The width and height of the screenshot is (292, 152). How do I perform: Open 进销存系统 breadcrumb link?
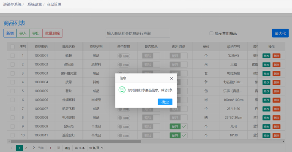(12, 4)
